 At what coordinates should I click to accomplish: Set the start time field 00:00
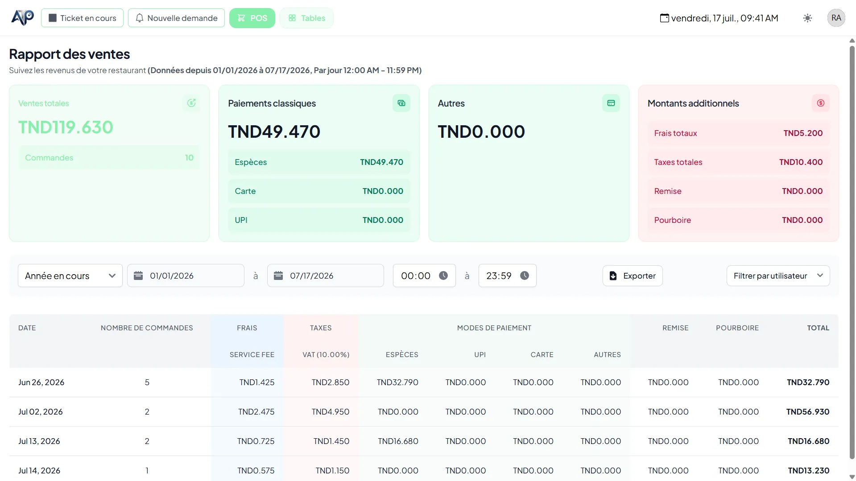[x=424, y=275]
